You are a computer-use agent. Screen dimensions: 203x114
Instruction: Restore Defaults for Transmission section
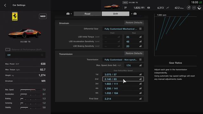(134, 53)
